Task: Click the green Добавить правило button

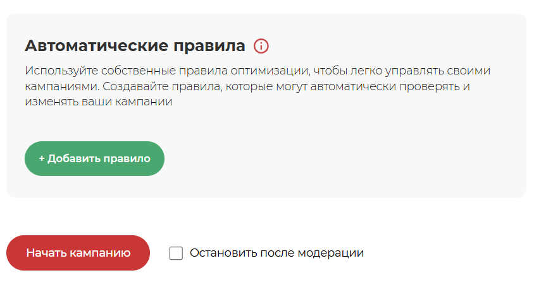Action: (x=94, y=158)
